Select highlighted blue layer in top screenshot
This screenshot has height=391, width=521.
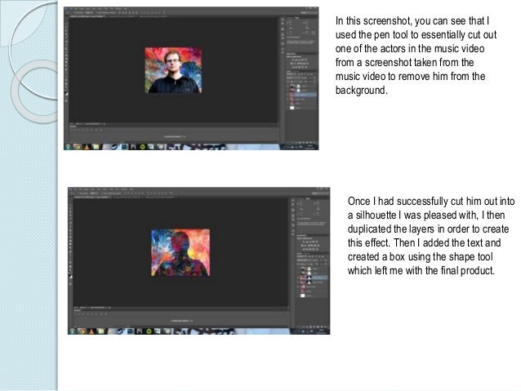(302, 95)
